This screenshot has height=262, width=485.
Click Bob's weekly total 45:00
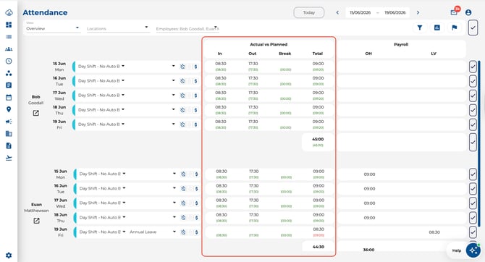click(x=318, y=139)
